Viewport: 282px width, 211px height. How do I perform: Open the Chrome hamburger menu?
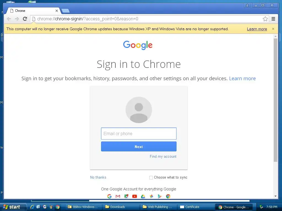coord(273,19)
